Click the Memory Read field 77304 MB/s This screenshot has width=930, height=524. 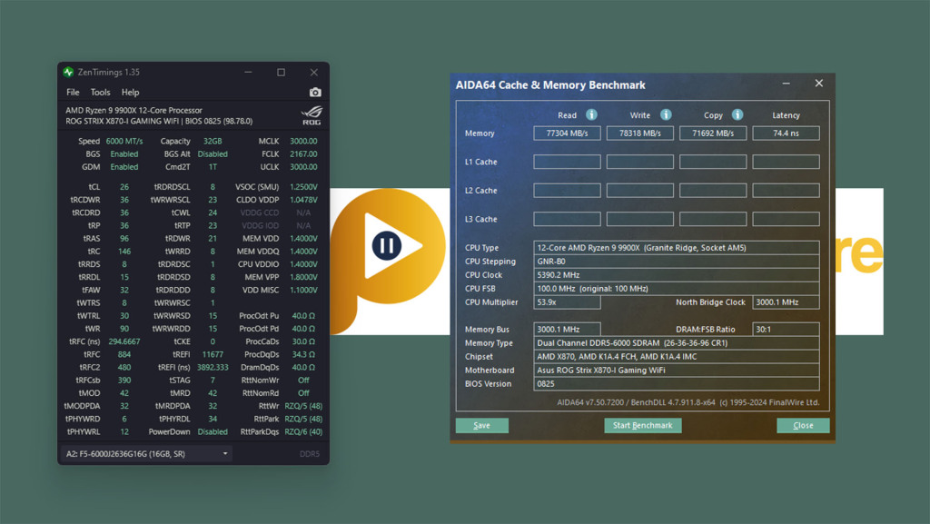pos(567,133)
